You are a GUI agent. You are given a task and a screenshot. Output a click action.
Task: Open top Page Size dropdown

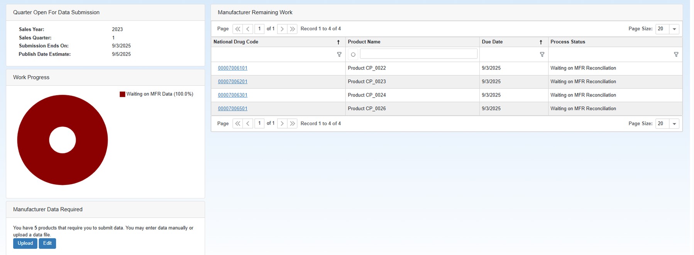point(674,29)
